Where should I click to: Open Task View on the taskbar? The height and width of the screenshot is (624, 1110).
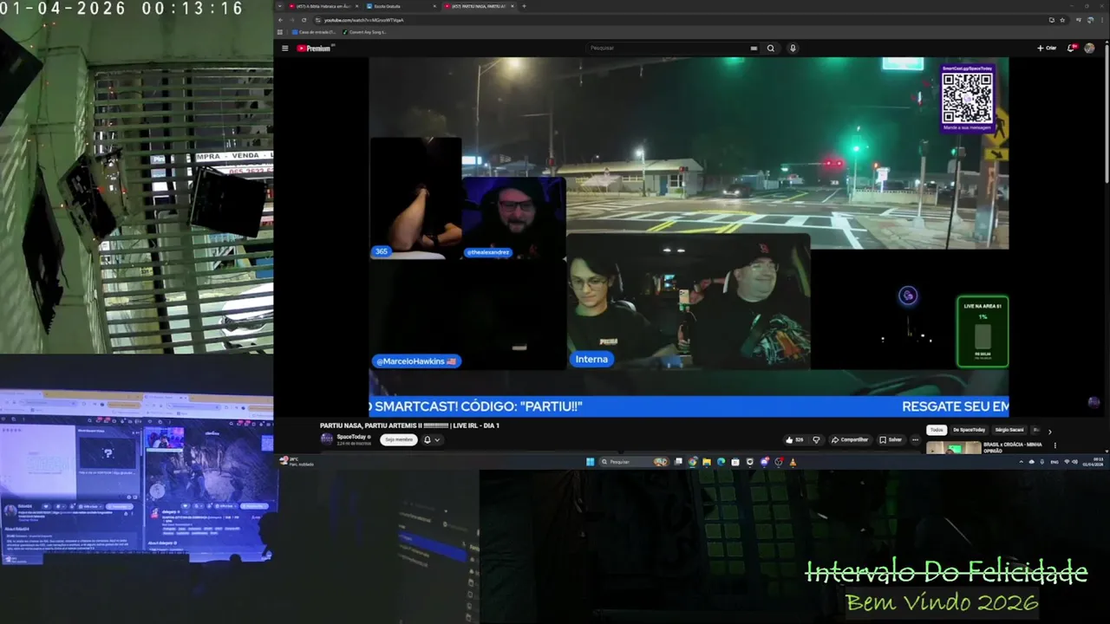pyautogui.click(x=678, y=462)
